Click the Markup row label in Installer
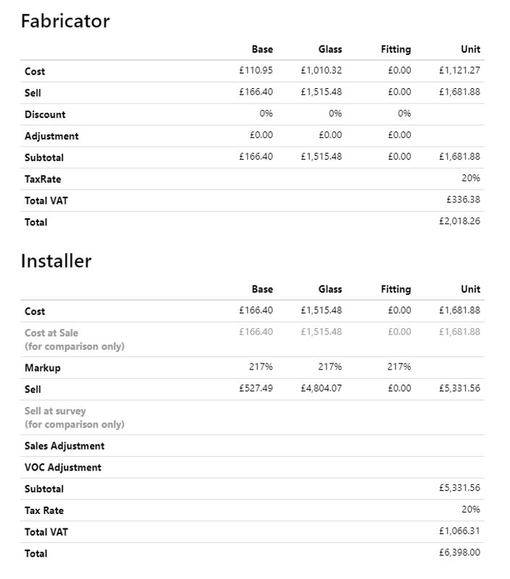510x579 pixels. coord(43,368)
